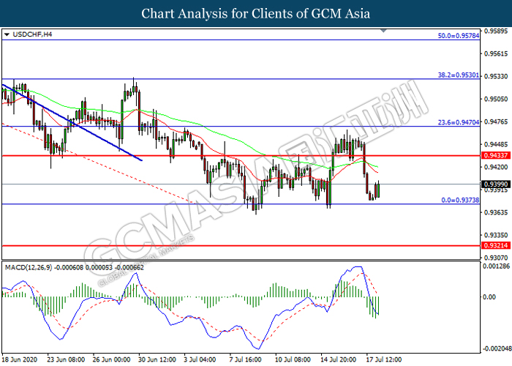Click the 10 Jul 08:00 time label
The height and width of the screenshot is (366, 512).
[293, 360]
